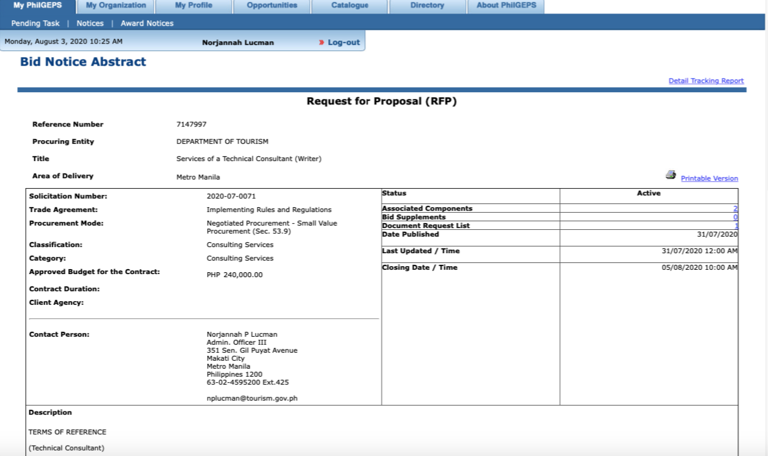Open the Pending Task submenu

(35, 23)
